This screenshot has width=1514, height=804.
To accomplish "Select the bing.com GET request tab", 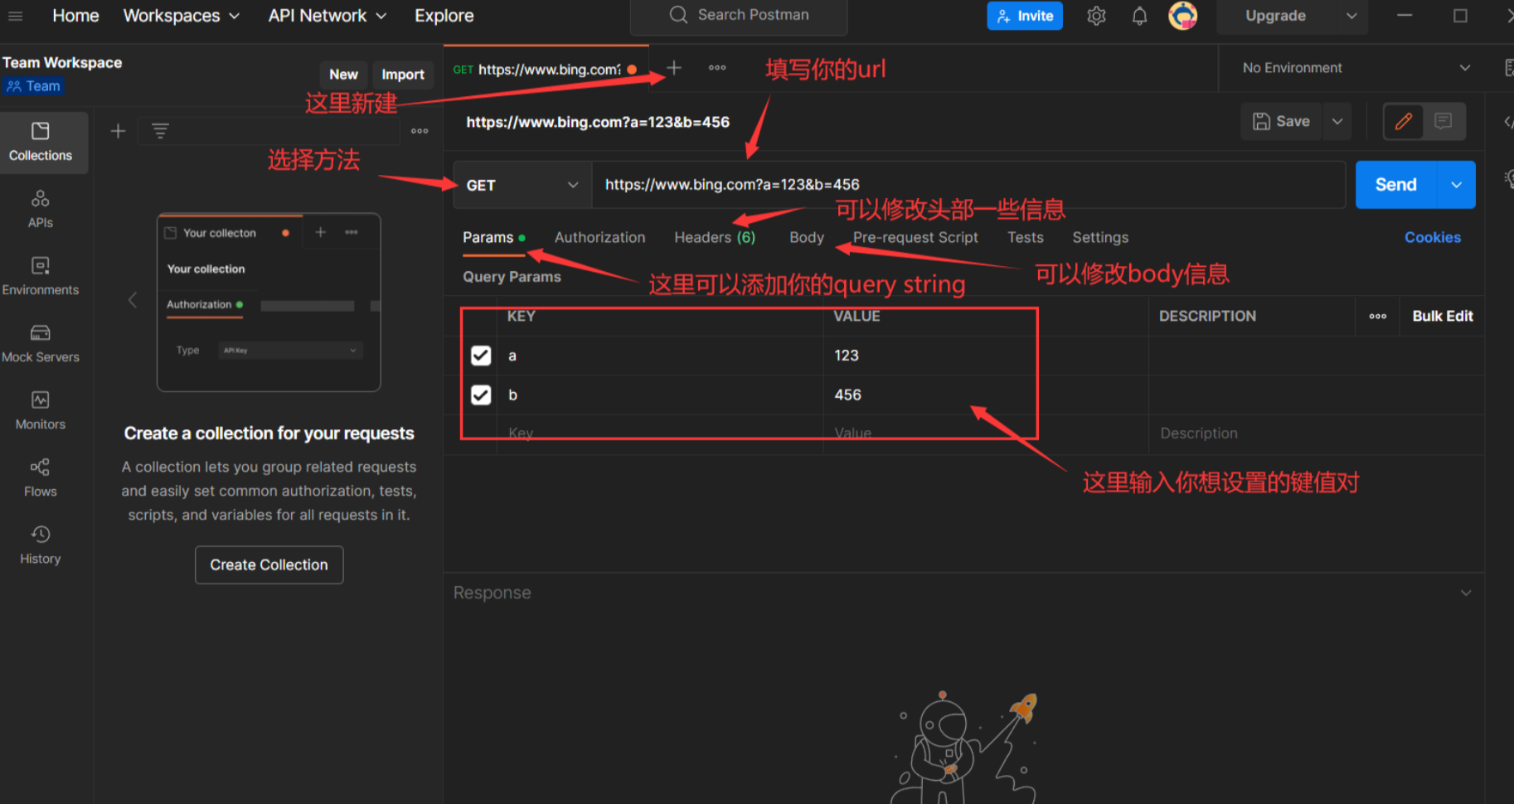I will (x=546, y=70).
